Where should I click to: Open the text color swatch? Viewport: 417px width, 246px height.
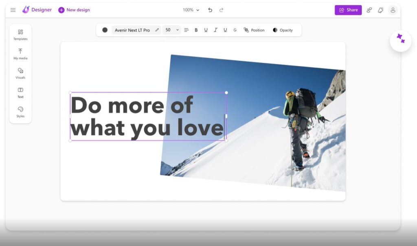pos(105,30)
